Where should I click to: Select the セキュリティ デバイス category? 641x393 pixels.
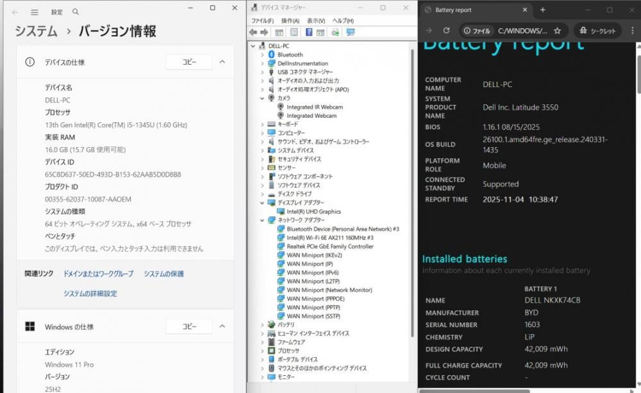(x=299, y=159)
